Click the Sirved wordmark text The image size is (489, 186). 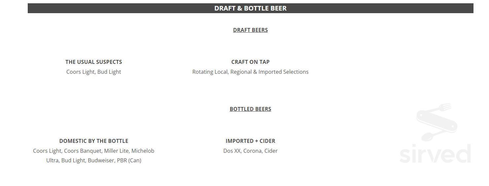click(x=435, y=154)
